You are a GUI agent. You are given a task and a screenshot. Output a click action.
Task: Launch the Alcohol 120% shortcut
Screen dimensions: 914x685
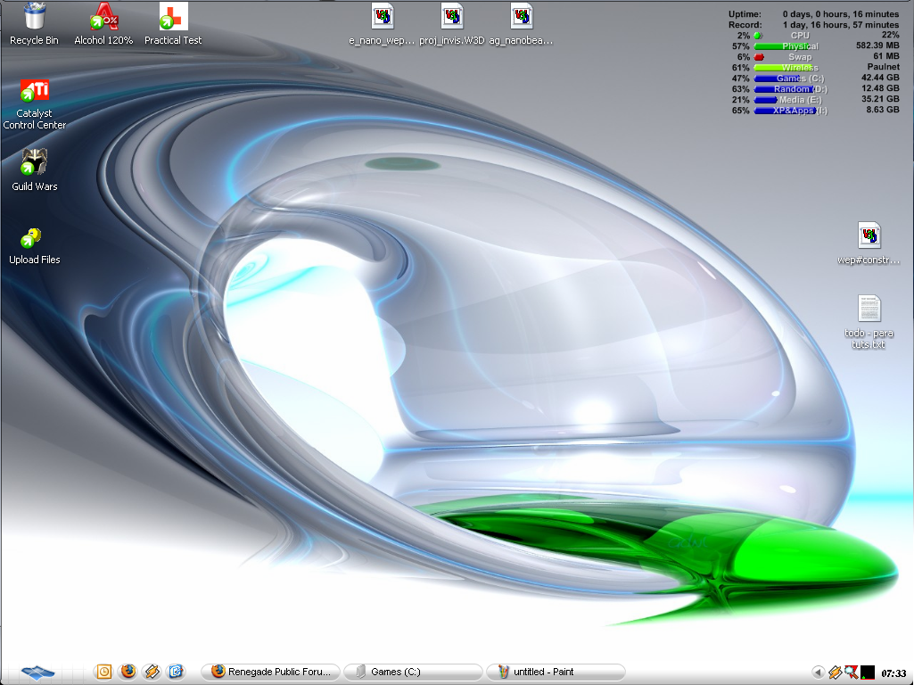click(x=103, y=18)
